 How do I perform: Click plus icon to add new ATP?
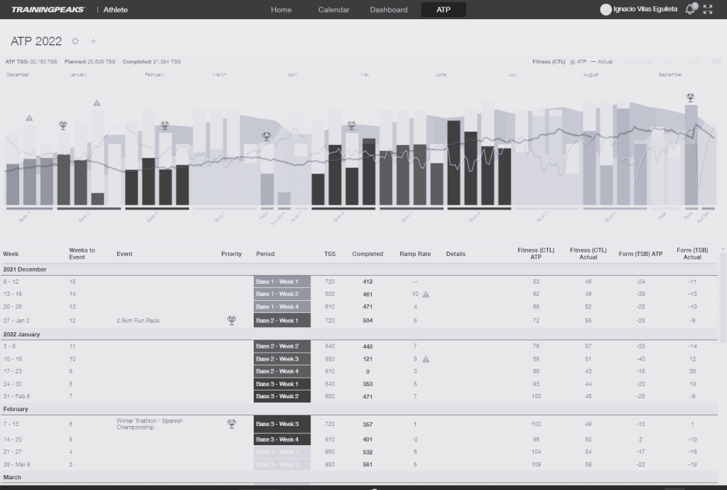[x=93, y=41]
